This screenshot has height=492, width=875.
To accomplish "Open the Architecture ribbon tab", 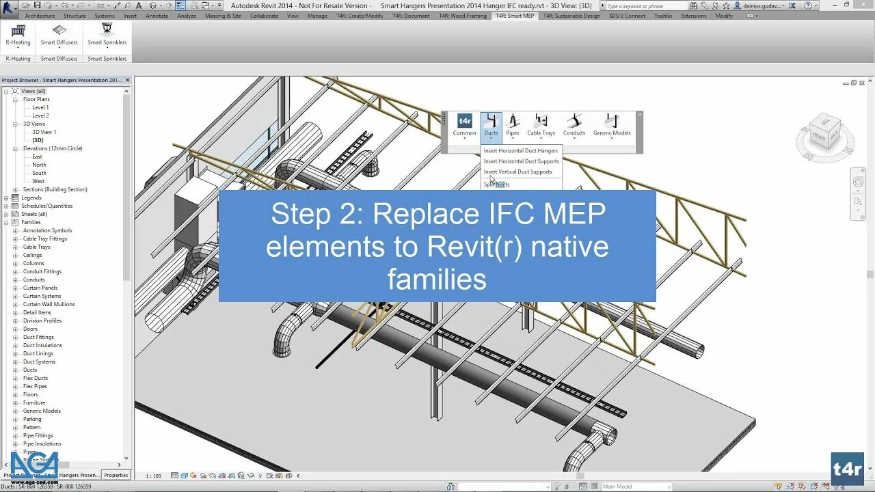I will [x=40, y=15].
